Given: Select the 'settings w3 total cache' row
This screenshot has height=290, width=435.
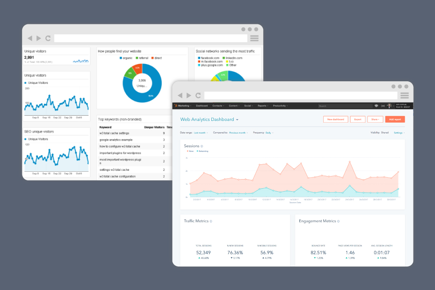Looking at the screenshot, I should 135,170.
